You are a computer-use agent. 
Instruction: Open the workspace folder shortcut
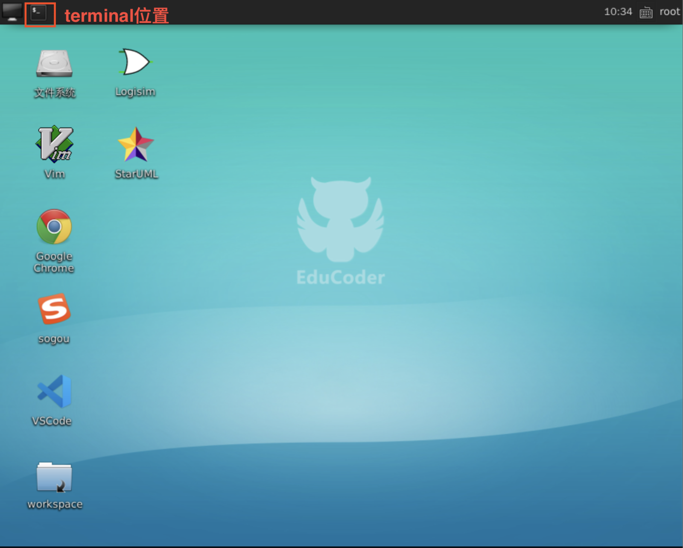point(54,477)
